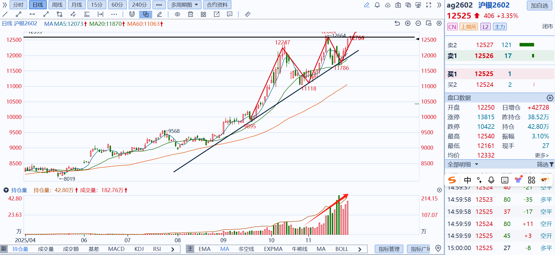The image size is (555, 255).
Task: Open the price alert bell icon
Action: pos(377,5)
